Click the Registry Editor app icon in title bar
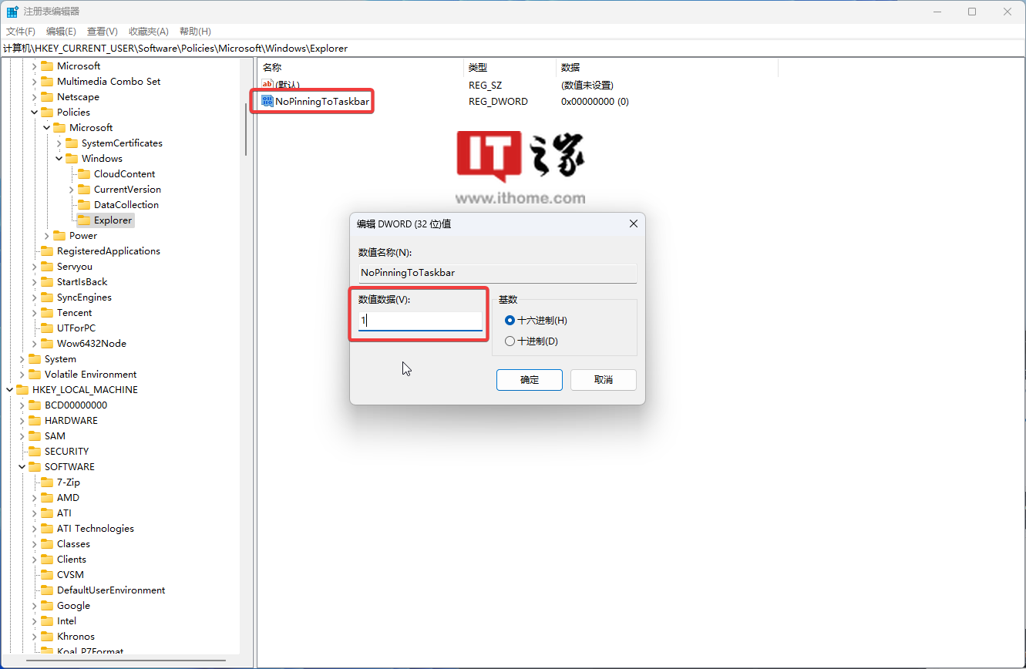1026x669 pixels. [13, 12]
